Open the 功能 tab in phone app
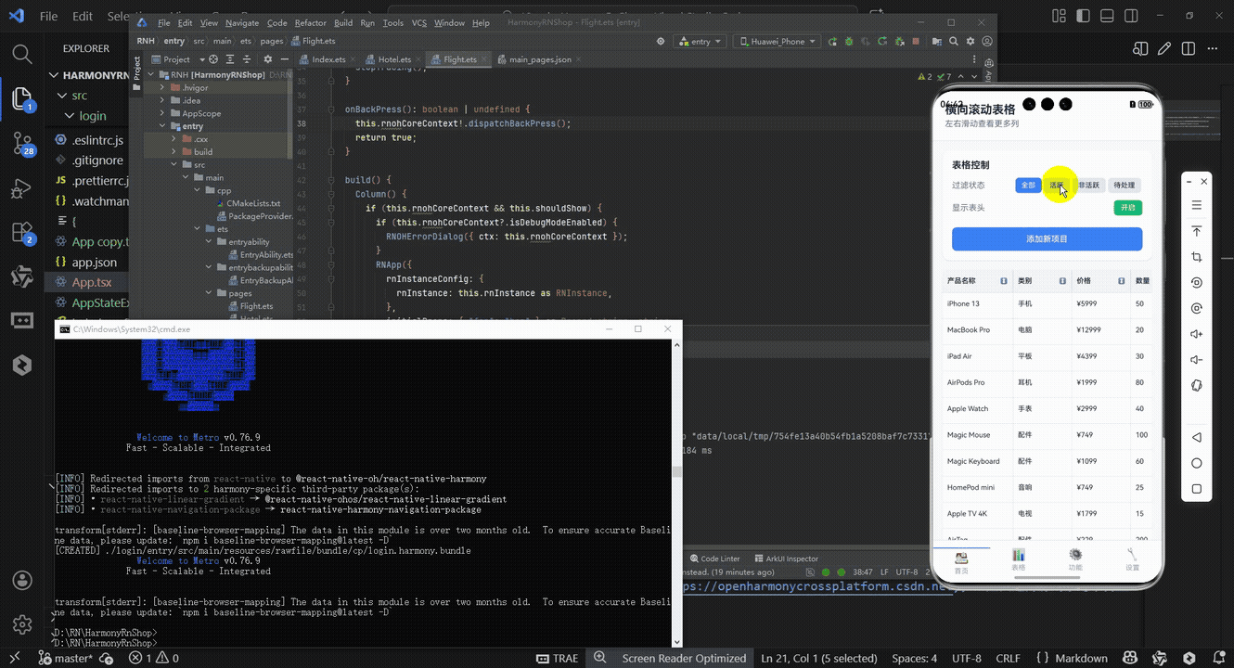 pos(1075,559)
